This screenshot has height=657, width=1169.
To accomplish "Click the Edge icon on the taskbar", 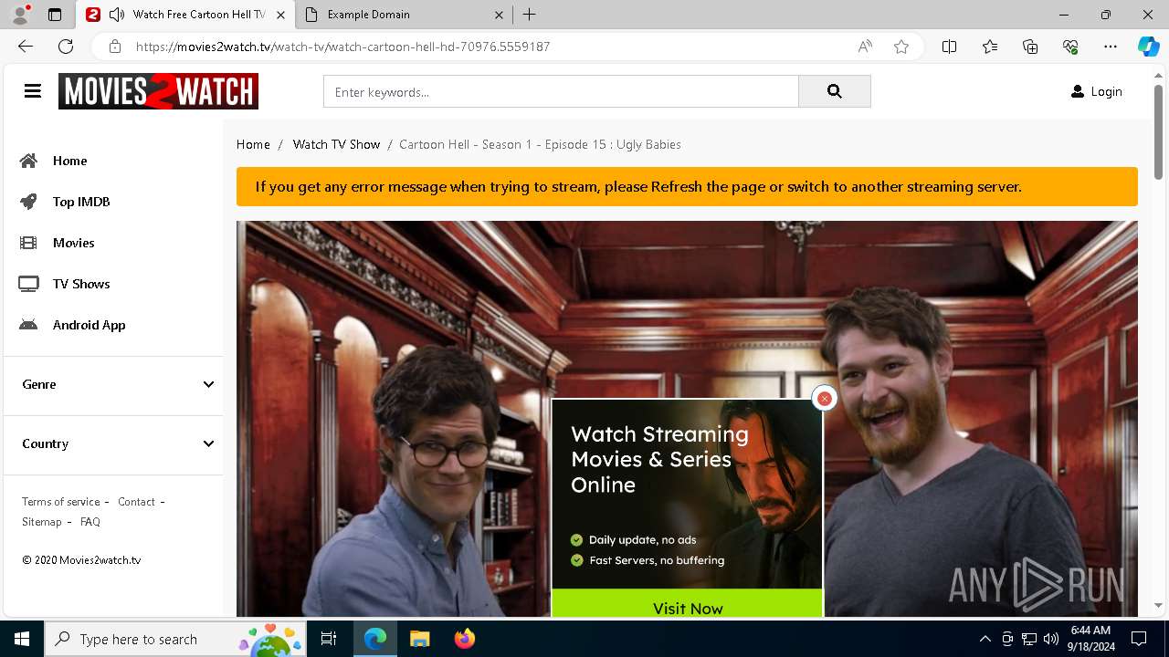I will [375, 639].
